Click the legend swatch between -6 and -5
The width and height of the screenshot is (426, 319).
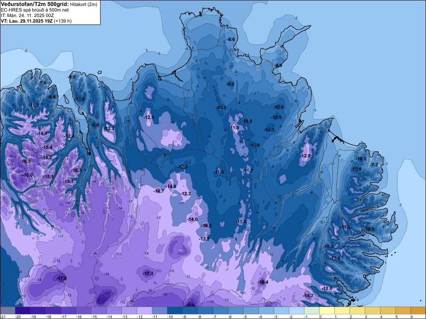click(236, 310)
